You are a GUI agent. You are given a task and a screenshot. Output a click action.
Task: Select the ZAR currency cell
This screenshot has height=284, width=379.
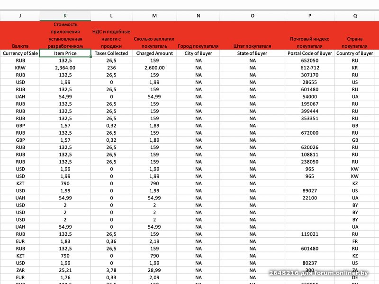tap(20, 270)
